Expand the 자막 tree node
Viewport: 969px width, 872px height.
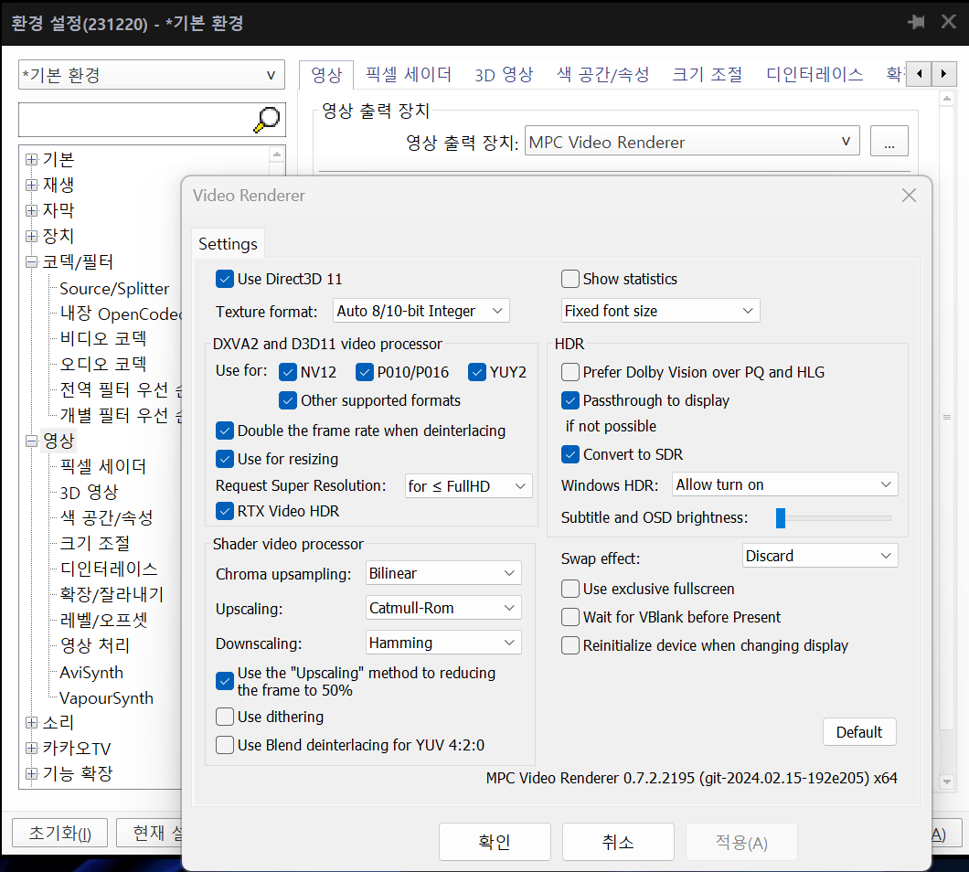pyautogui.click(x=31, y=210)
